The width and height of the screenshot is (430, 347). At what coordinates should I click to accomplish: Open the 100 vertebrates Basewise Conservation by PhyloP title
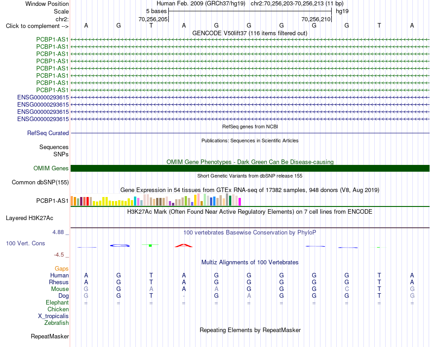250,233
